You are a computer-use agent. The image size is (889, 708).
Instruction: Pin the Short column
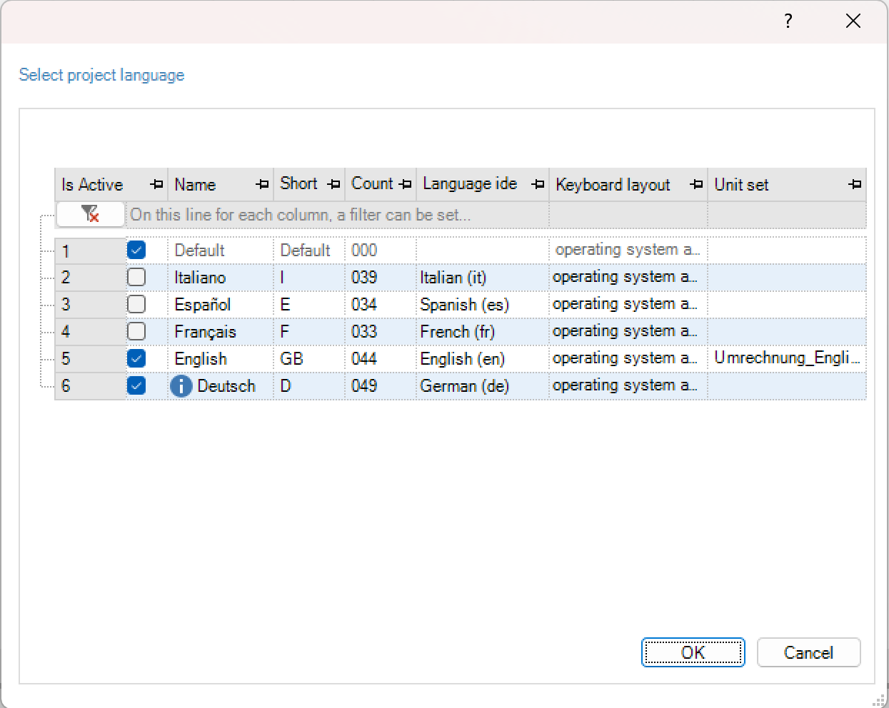(x=333, y=185)
